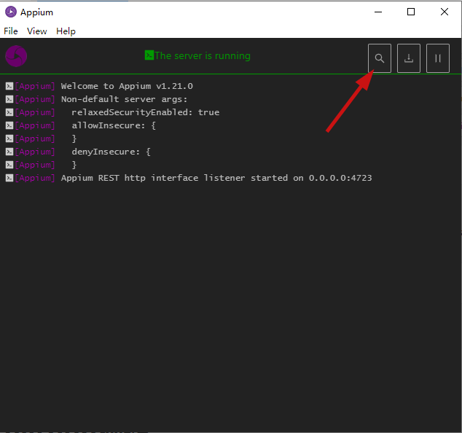Download the raw server logs
The image size is (462, 433).
click(409, 58)
